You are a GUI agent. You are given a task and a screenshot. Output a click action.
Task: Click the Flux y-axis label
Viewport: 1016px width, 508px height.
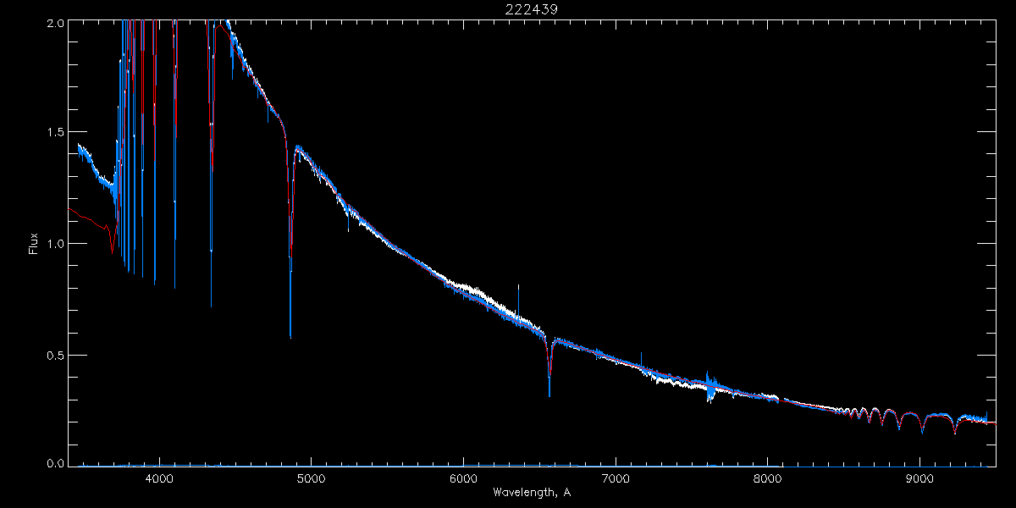click(x=34, y=244)
